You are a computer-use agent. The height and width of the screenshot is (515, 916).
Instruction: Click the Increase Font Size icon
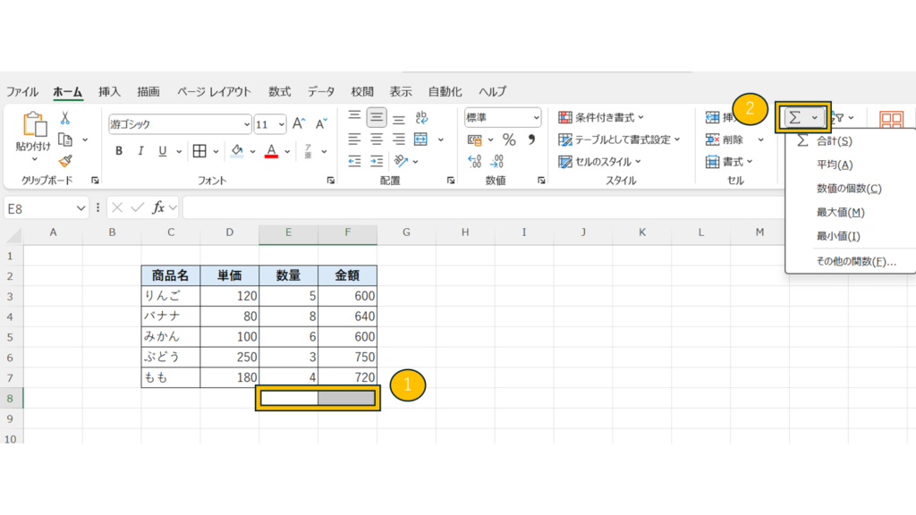coord(299,124)
